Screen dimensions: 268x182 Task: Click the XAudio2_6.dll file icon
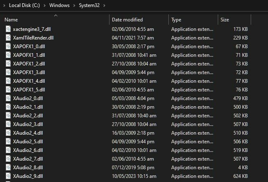(8, 150)
